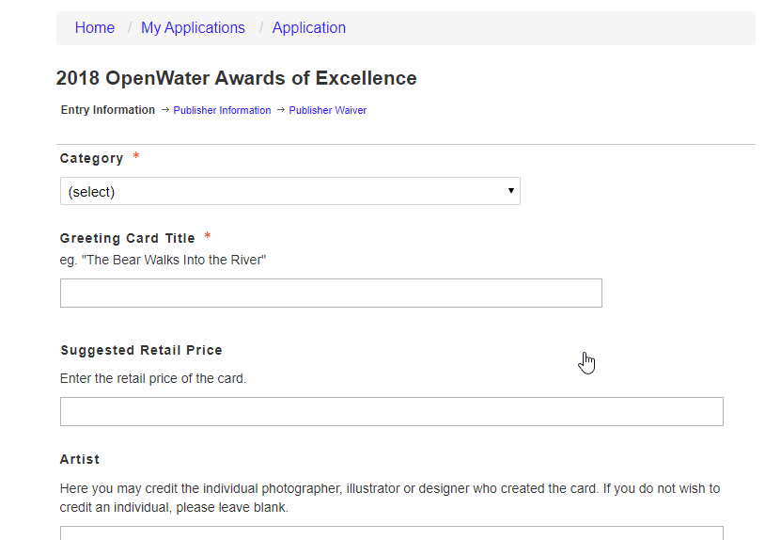Click the Application breadcrumb link
Image resolution: width=765 pixels, height=540 pixels.
[309, 28]
